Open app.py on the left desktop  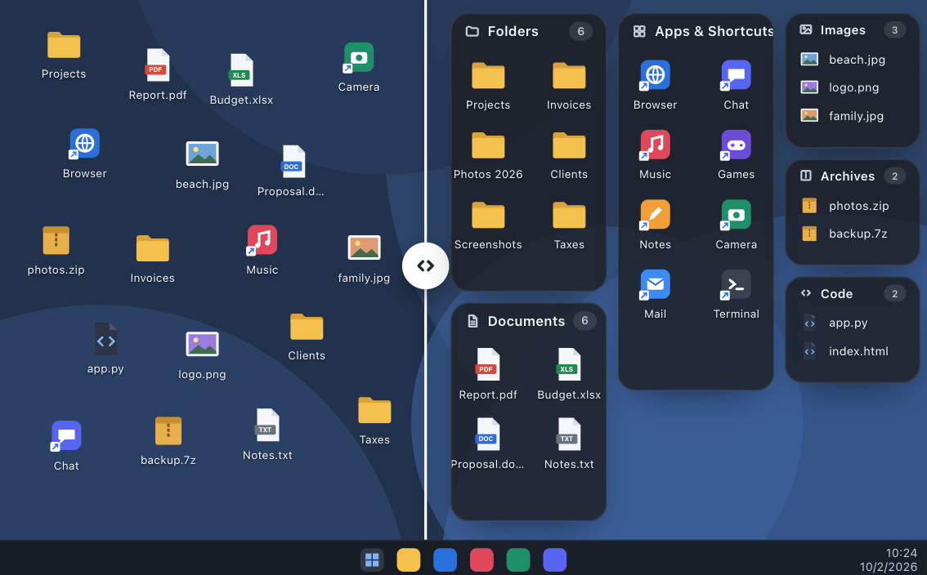tap(105, 349)
